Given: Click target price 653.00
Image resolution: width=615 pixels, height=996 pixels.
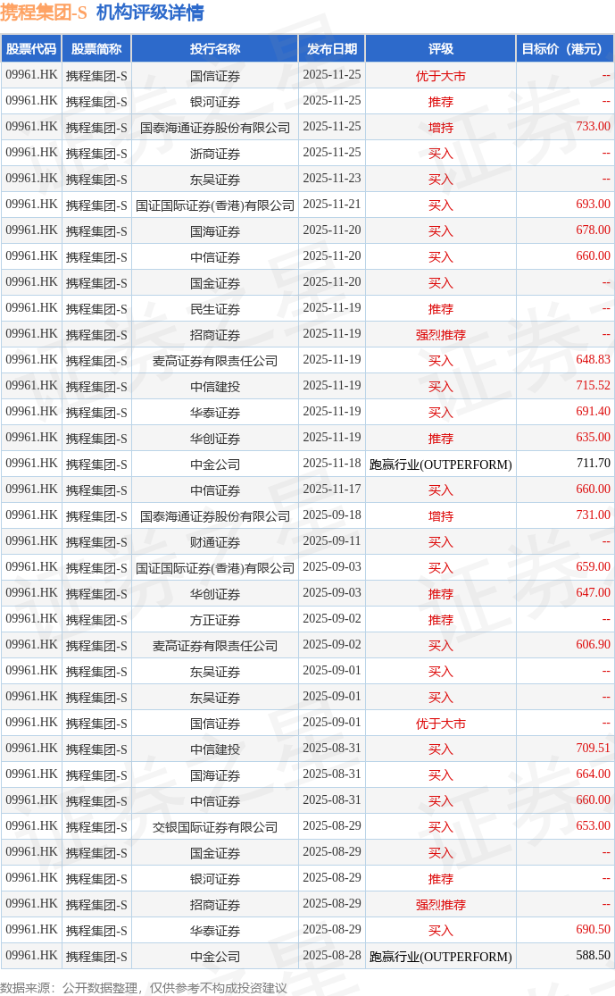Looking at the screenshot, I should 593,825.
